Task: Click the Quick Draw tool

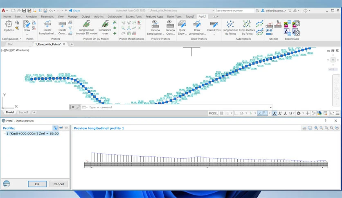Action: [182, 28]
